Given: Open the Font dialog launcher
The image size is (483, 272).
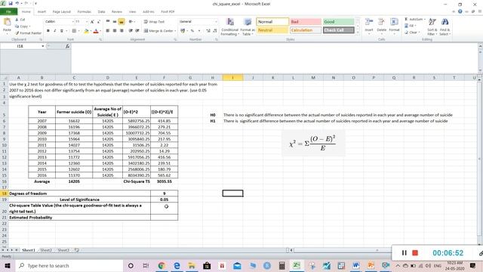Looking at the screenshot, I should (100, 39).
